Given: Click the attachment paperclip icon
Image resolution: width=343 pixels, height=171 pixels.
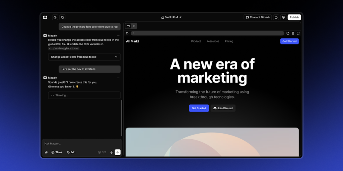Looking at the screenshot, I should click(46, 152).
